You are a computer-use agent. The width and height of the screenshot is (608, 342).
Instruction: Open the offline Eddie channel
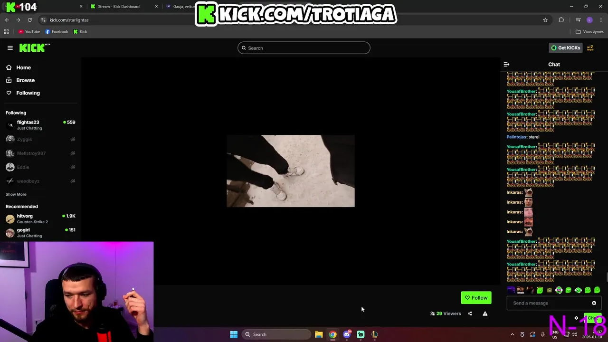40,167
